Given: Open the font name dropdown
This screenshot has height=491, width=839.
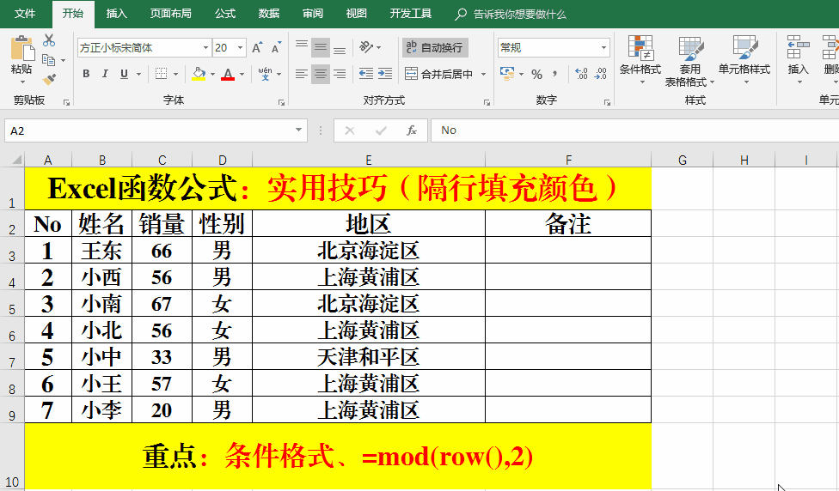Looking at the screenshot, I should tap(205, 47).
